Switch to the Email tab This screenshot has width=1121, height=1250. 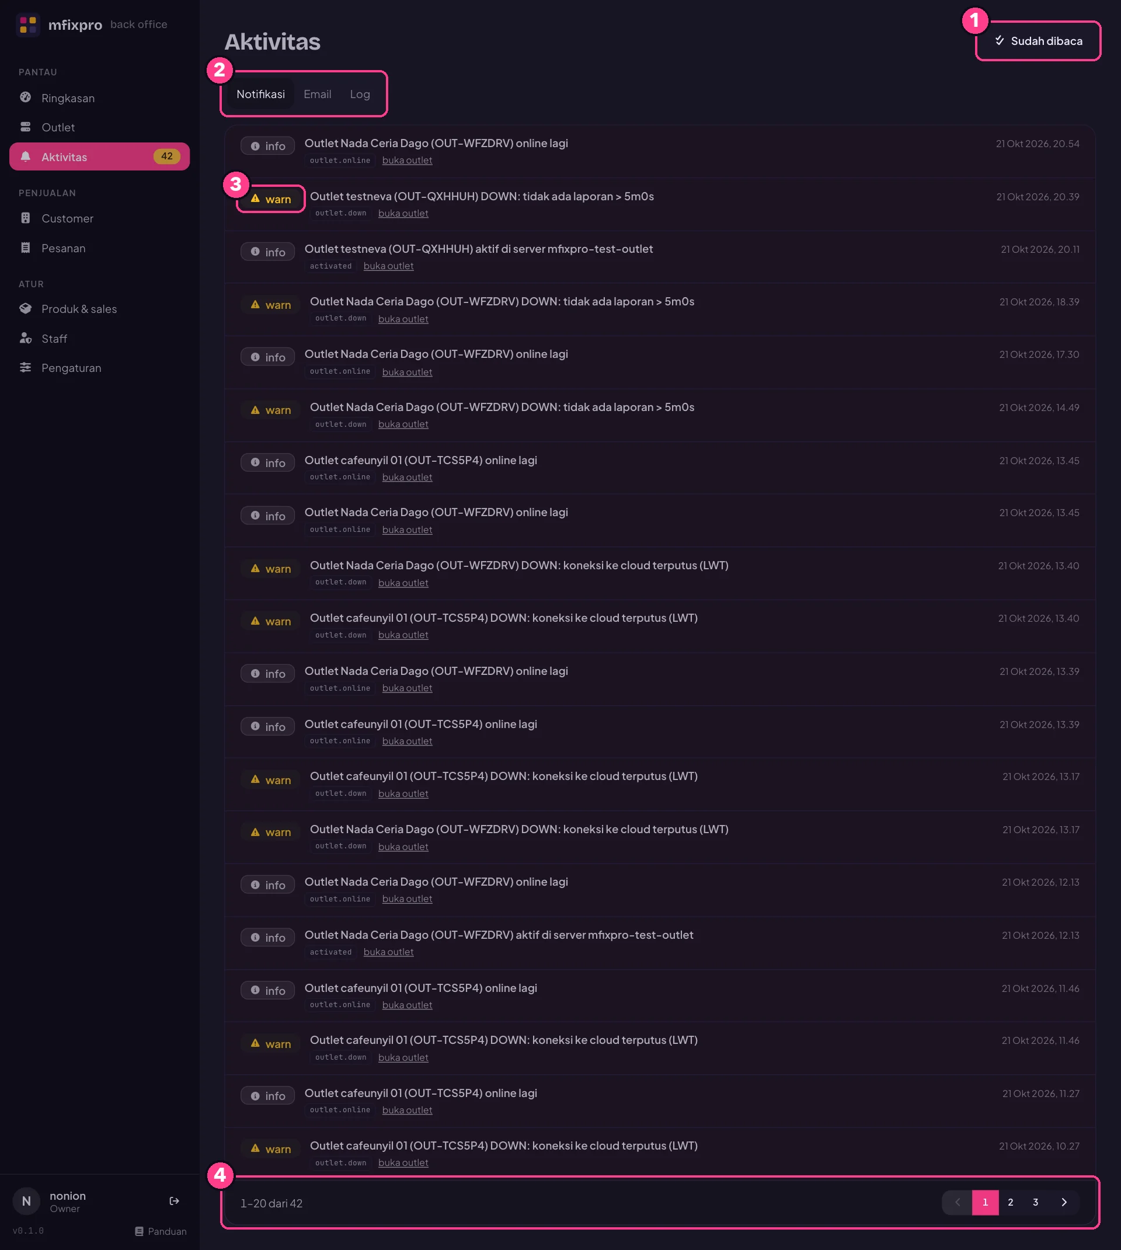point(317,94)
